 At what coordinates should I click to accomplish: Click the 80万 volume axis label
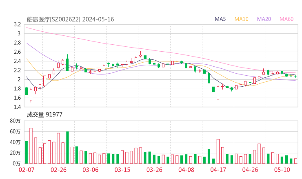coord(15,121)
